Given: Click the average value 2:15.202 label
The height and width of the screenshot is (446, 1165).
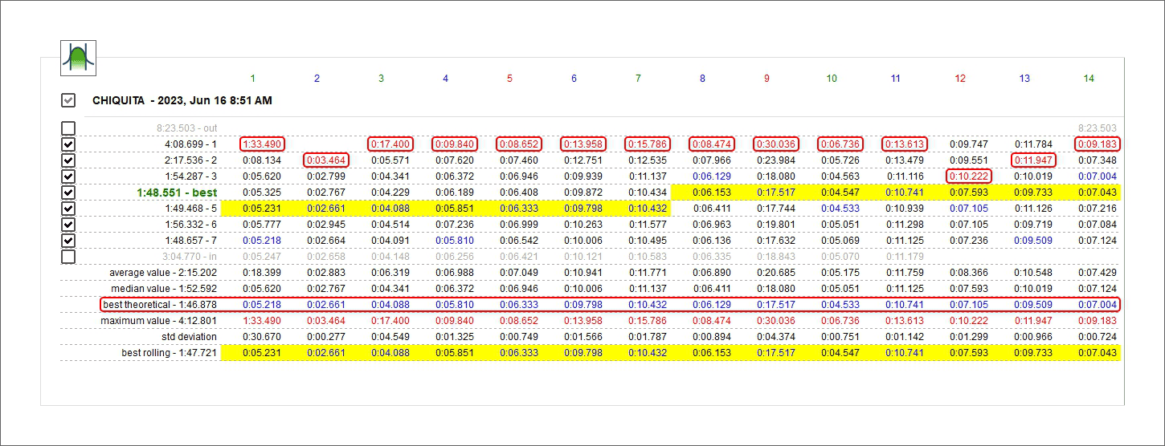Looking at the screenshot, I should (x=163, y=273).
